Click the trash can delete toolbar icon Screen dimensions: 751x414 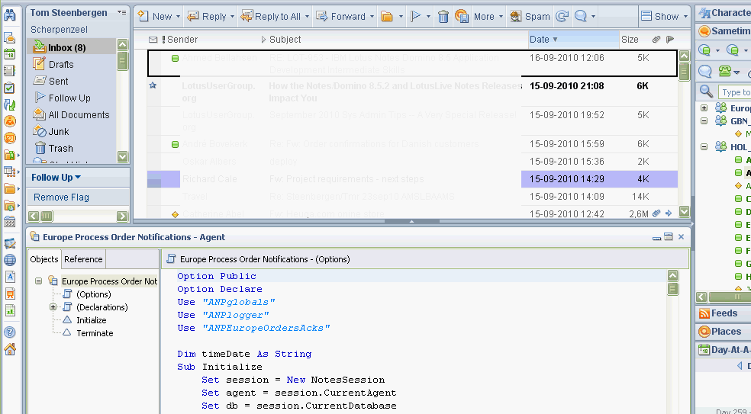[443, 17]
